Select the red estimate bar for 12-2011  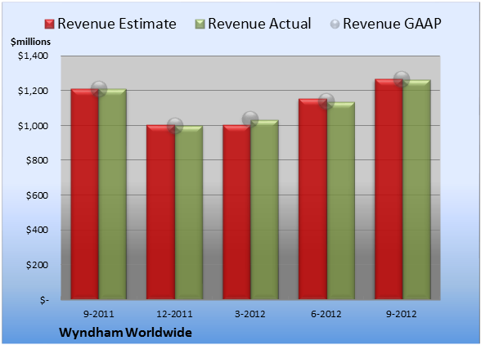160,213
